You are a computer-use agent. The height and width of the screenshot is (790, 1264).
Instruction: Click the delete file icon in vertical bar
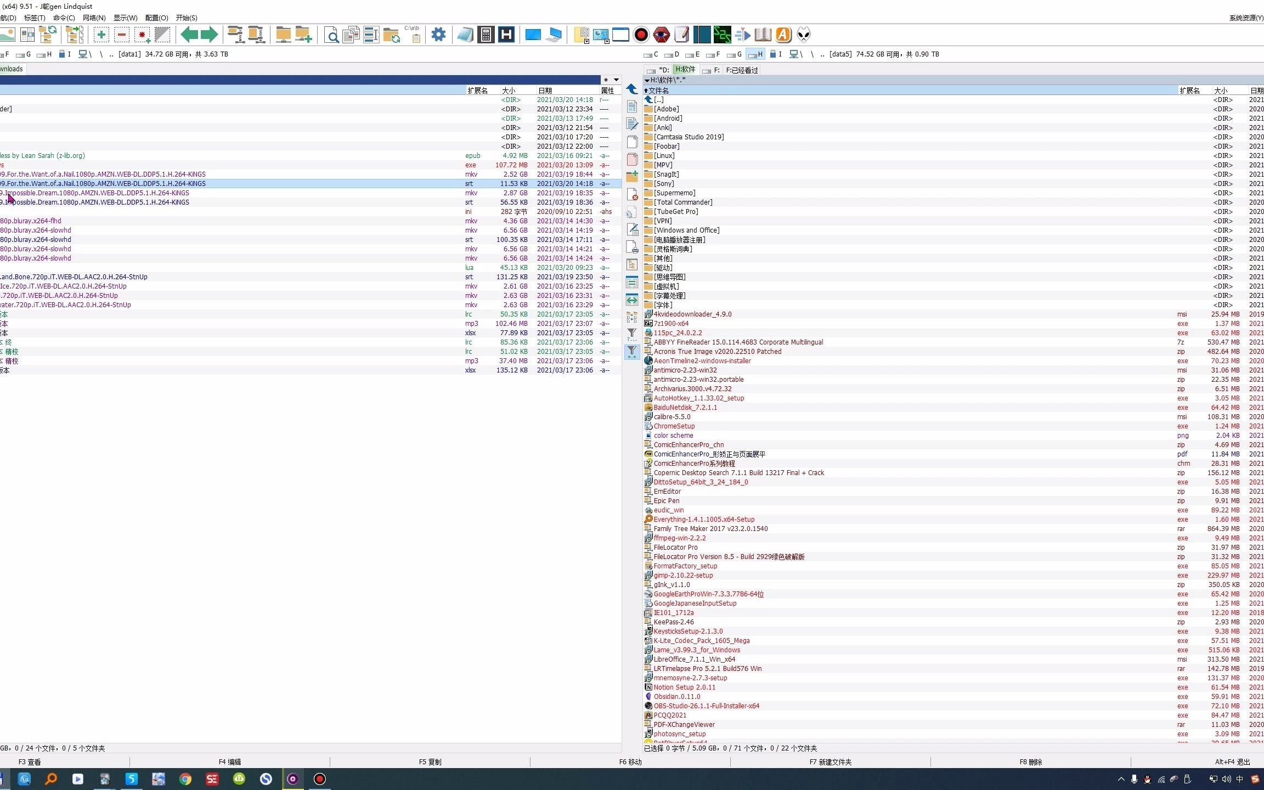click(x=632, y=194)
